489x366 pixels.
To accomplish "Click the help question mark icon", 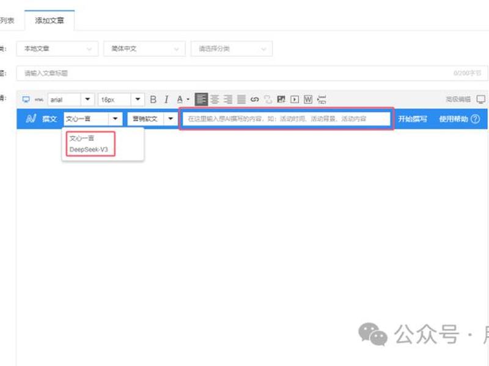I will tap(476, 119).
